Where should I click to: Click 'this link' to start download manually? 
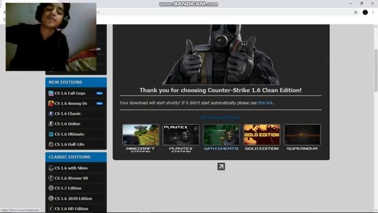(x=265, y=103)
